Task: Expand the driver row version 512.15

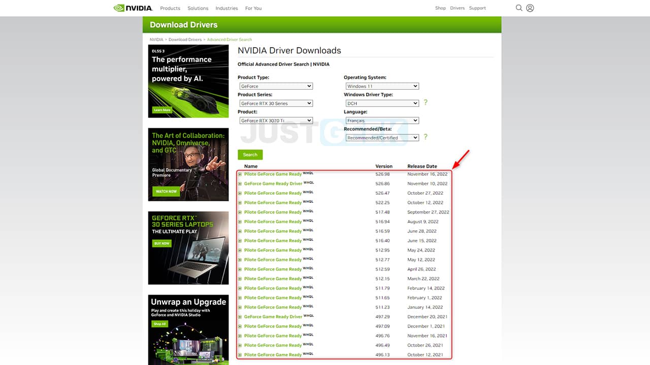Action: coord(240,279)
